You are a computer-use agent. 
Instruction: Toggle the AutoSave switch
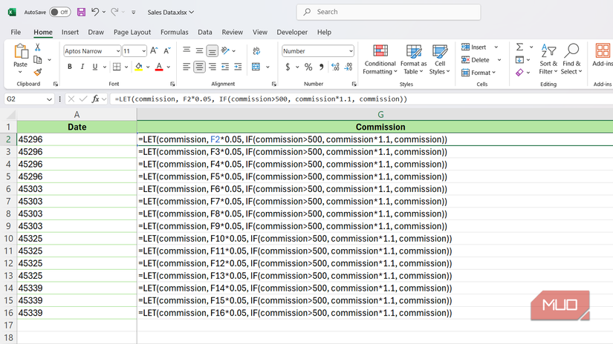(60, 12)
